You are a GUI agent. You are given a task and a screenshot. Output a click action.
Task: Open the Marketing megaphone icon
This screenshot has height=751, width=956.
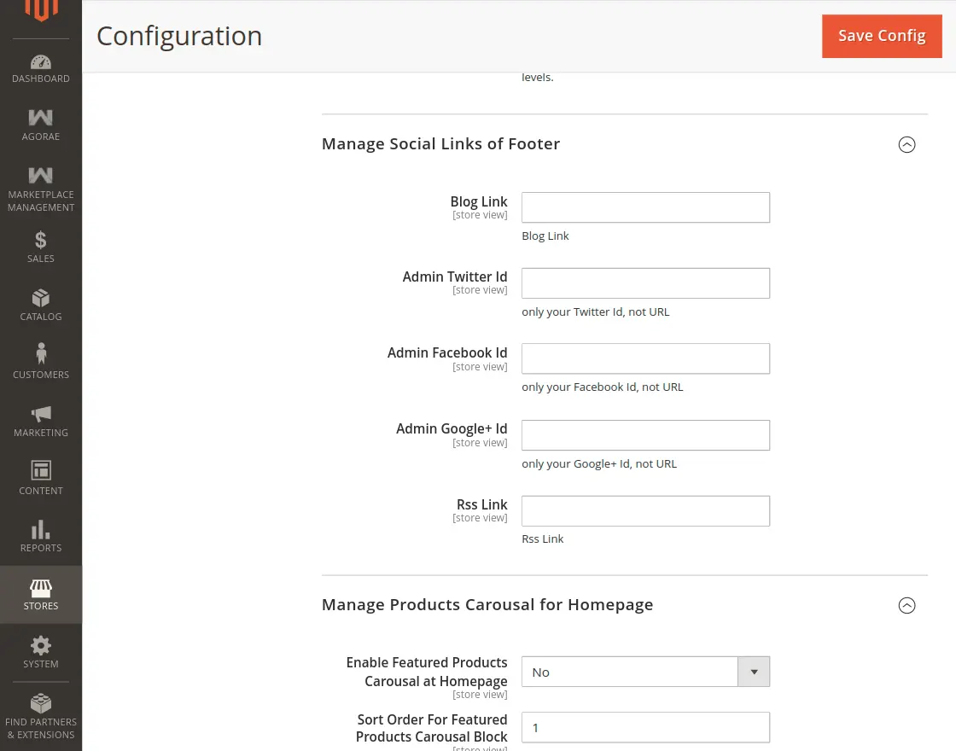40,414
